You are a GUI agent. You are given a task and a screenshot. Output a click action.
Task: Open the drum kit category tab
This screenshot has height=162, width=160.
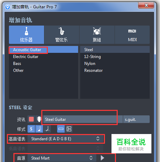97,35
